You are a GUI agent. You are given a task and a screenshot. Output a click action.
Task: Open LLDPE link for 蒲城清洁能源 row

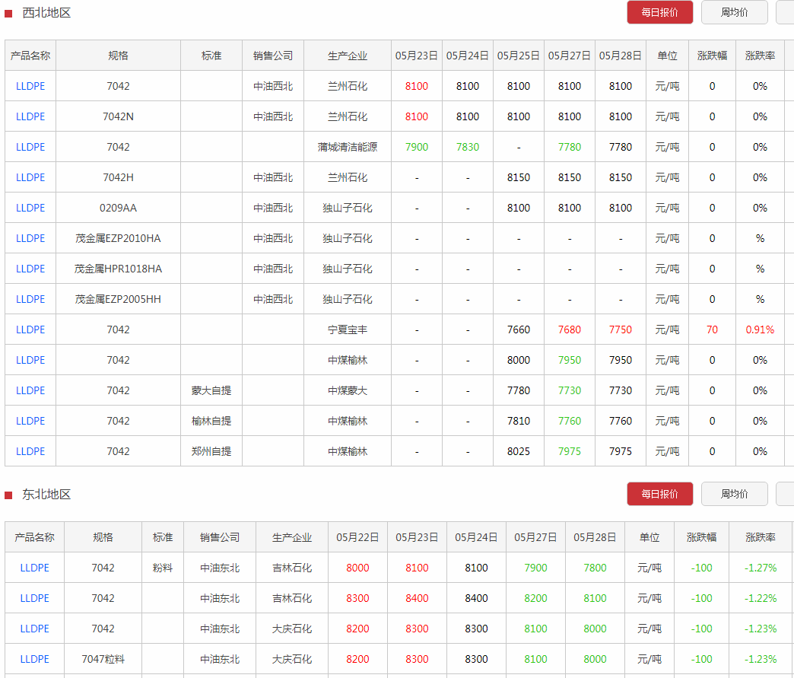(x=30, y=147)
